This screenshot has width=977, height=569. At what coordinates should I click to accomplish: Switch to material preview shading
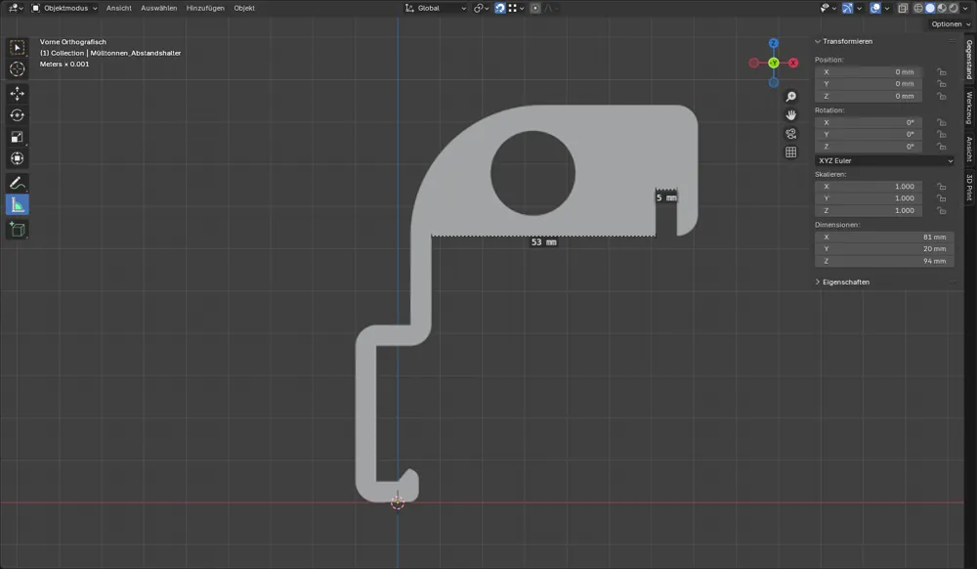click(942, 8)
